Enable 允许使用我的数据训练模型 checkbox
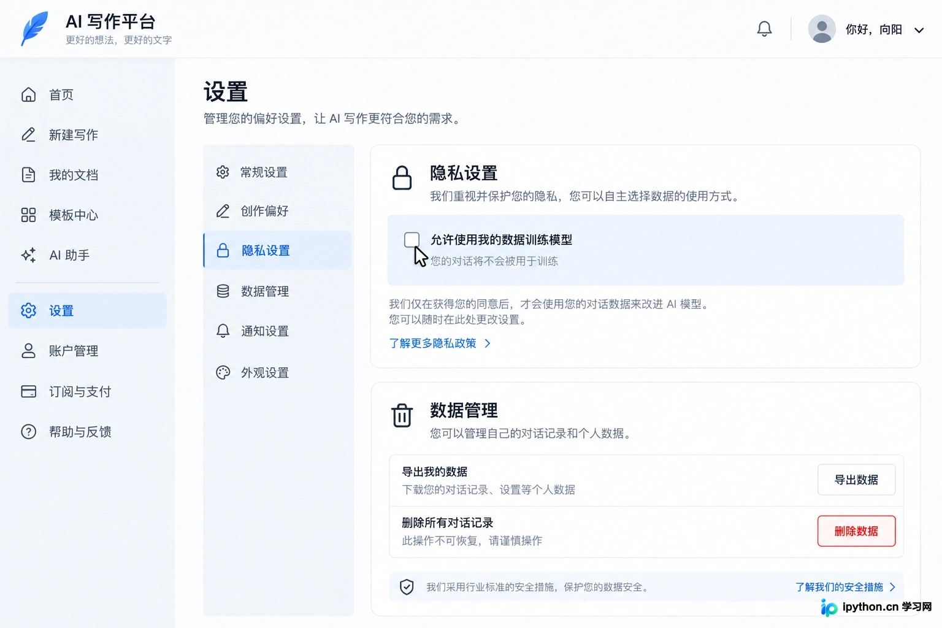942x628 pixels. (x=412, y=239)
